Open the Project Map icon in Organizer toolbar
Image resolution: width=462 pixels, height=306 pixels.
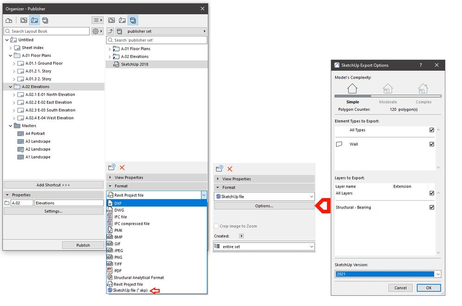[x=9, y=20]
